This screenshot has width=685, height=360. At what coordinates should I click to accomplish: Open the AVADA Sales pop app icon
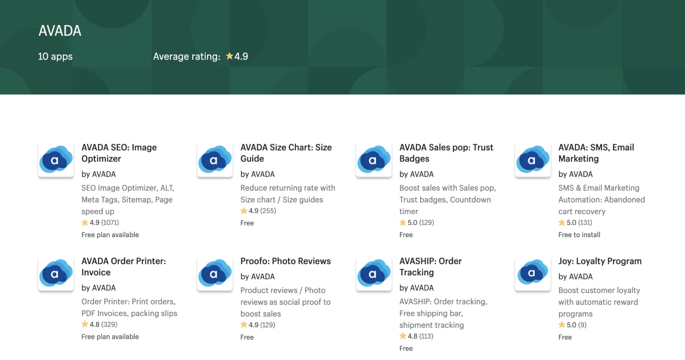coord(374,159)
